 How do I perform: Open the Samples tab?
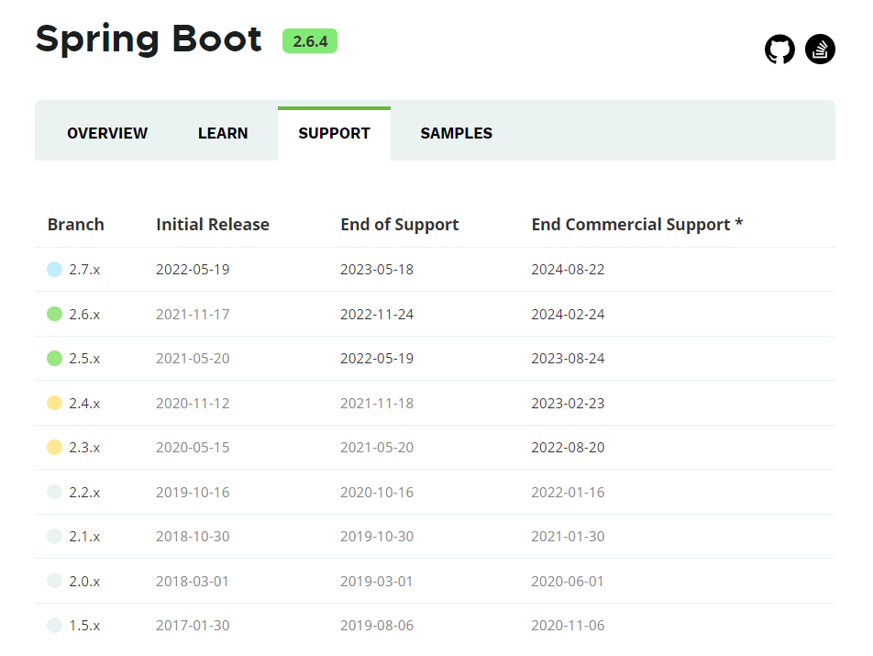pyautogui.click(x=457, y=133)
